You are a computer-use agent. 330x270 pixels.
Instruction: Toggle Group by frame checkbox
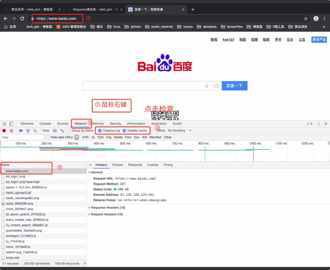point(69,131)
